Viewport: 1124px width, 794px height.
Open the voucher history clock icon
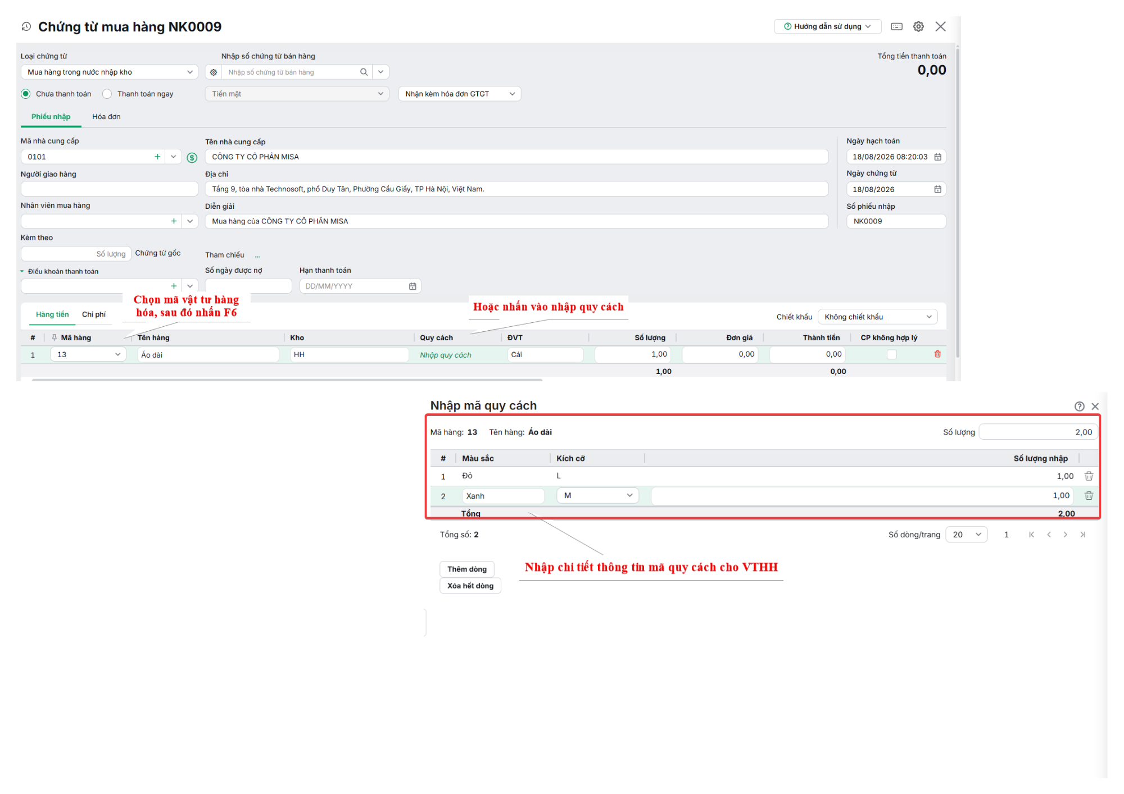(26, 26)
